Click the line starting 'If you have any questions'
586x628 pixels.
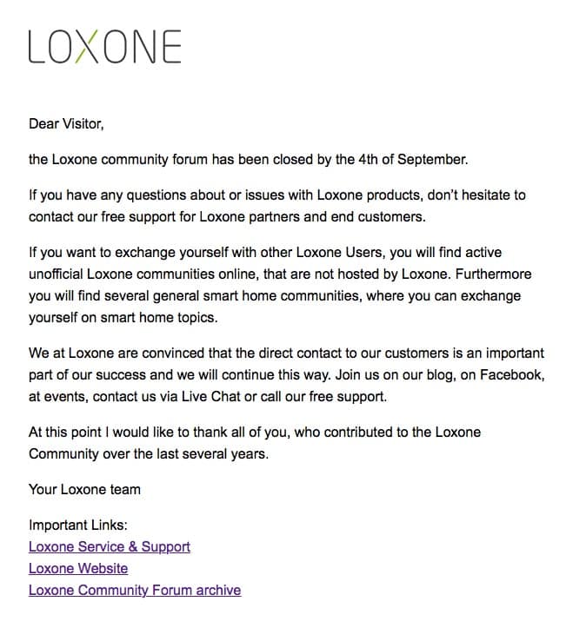point(277,195)
